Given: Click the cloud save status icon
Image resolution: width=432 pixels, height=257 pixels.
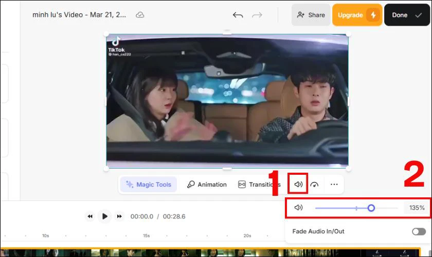Looking at the screenshot, I should (x=140, y=15).
